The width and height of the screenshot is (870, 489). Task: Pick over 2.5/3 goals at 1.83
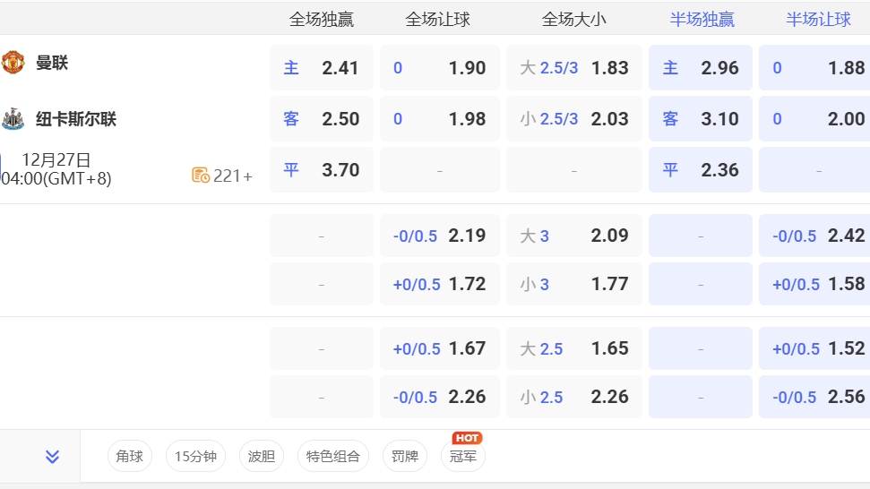tap(573, 68)
